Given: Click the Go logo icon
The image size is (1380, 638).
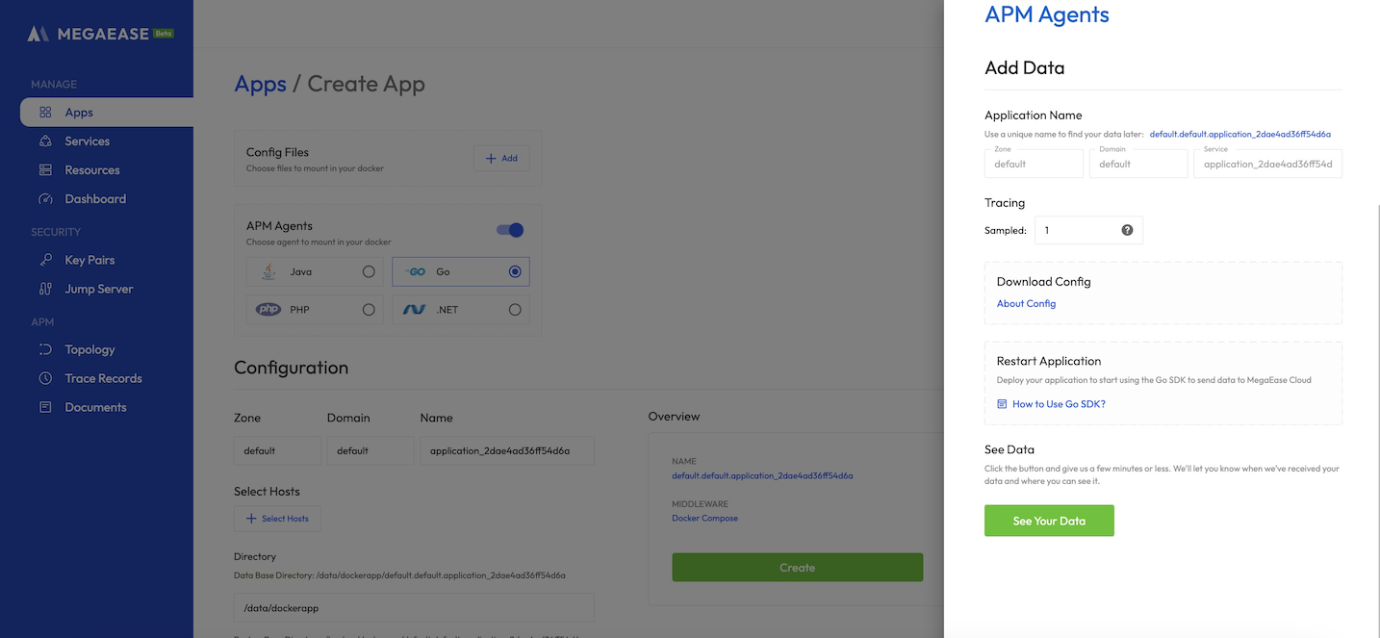Looking at the screenshot, I should coord(415,271).
